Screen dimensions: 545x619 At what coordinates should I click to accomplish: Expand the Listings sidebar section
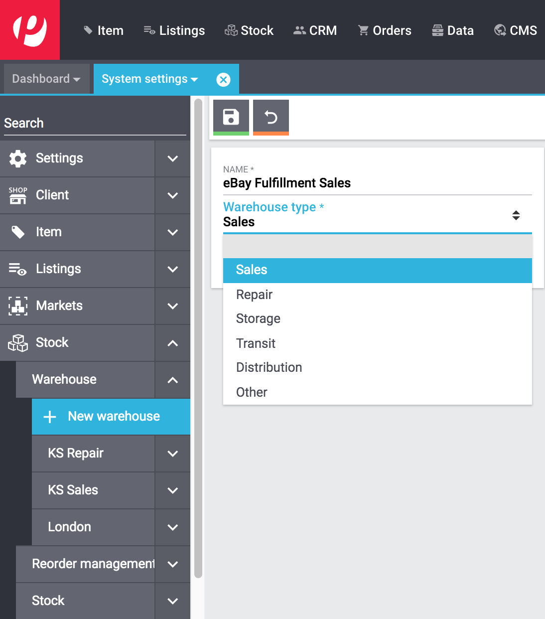click(173, 269)
